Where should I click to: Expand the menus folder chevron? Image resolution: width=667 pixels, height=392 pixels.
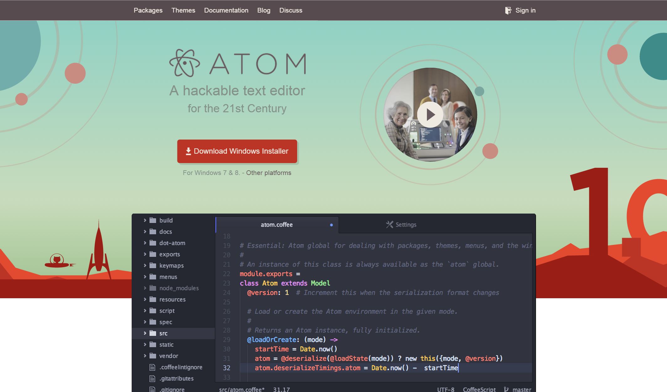coord(145,277)
